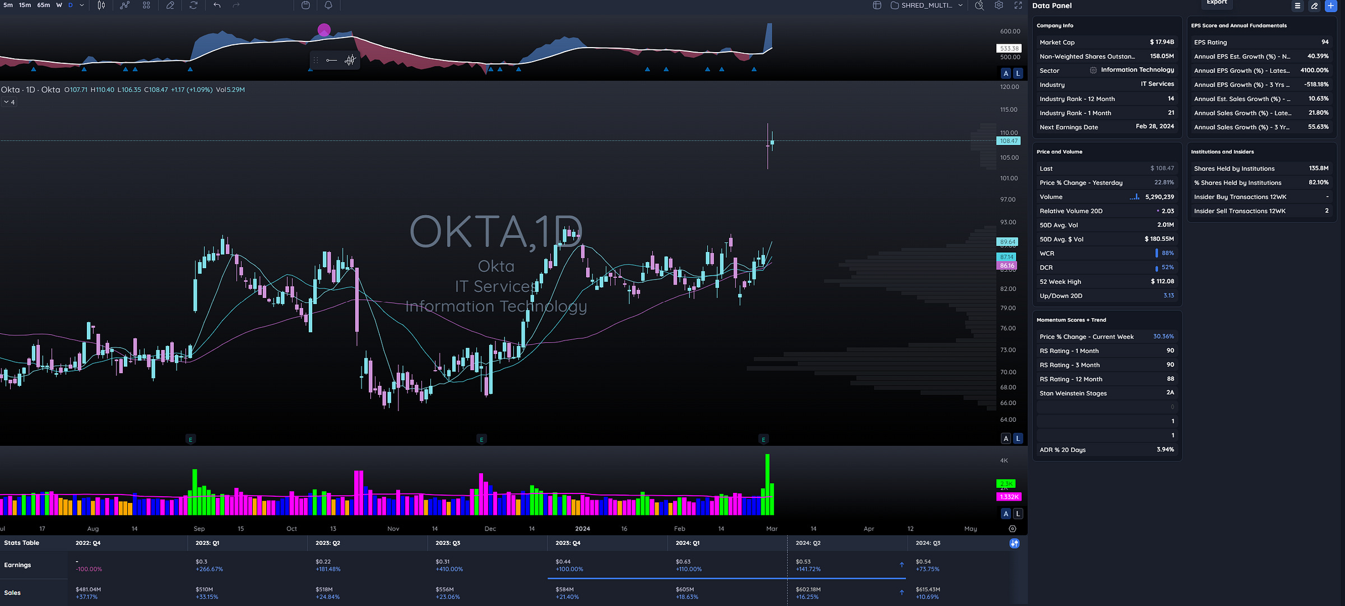Toggle auto scale 'A' on main price axis
This screenshot has height=606, width=1345.
[1006, 439]
